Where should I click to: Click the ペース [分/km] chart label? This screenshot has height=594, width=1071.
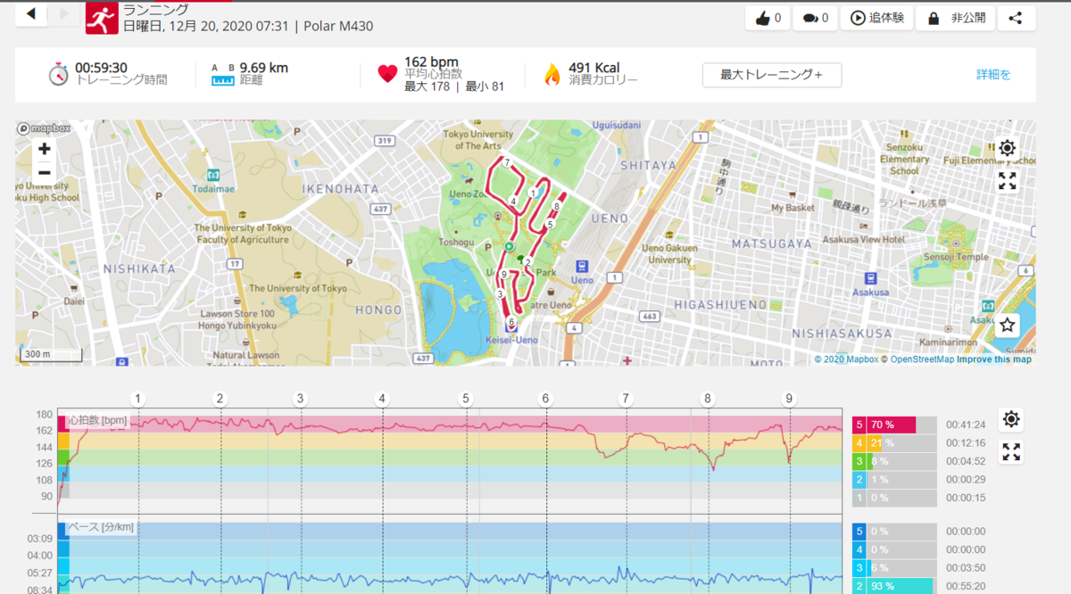(101, 527)
